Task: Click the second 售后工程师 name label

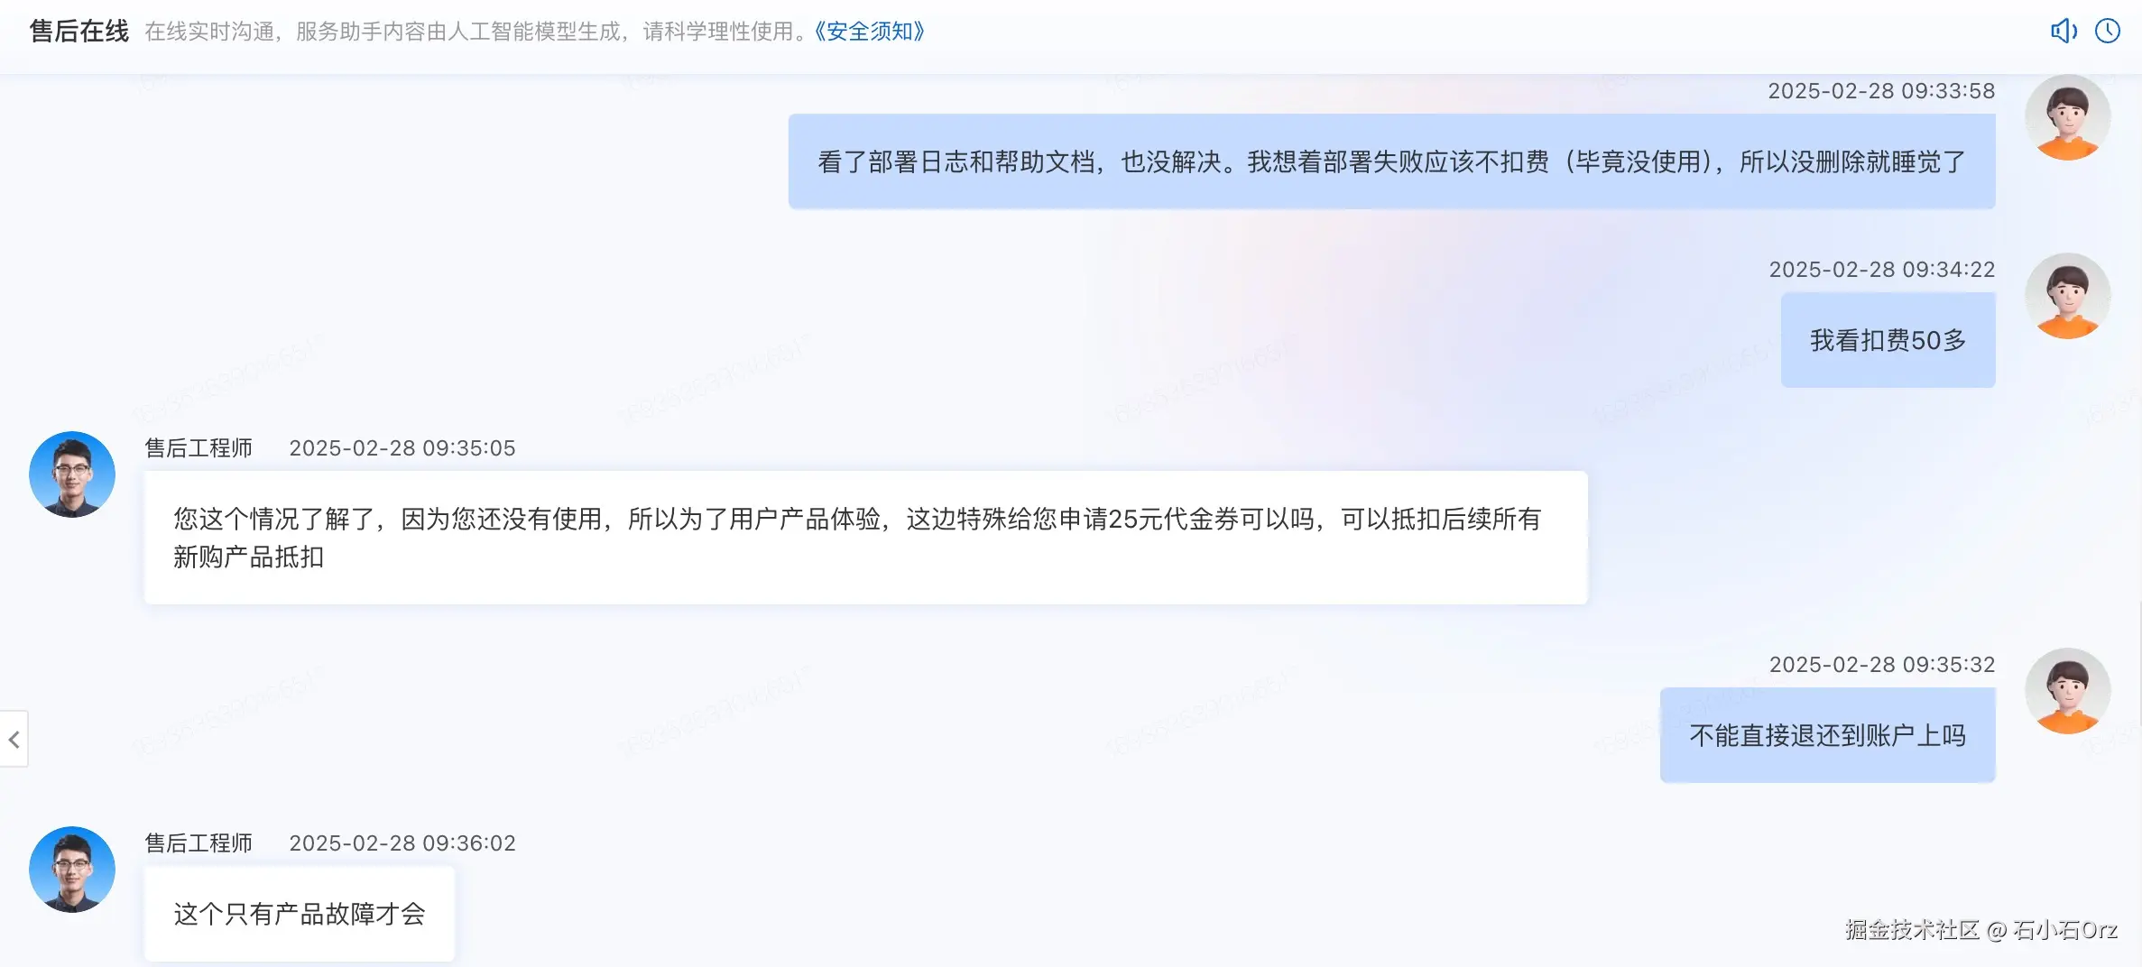Action: (x=199, y=843)
